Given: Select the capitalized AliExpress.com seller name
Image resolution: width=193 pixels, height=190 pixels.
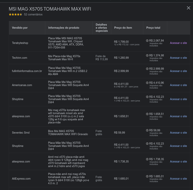Looking at the screenshot, I should pos(21,178).
